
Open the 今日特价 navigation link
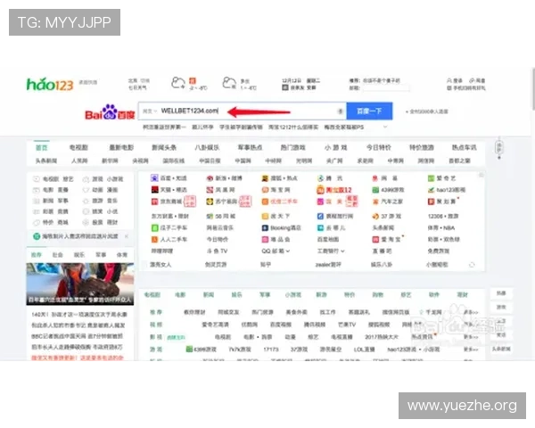[378, 147]
